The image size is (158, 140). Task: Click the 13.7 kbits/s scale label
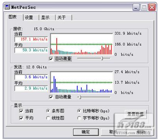click(127, 82)
